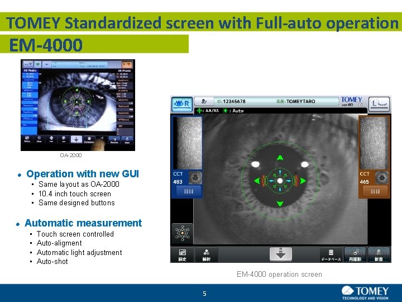Click the 再撮影 retake button

tap(355, 255)
